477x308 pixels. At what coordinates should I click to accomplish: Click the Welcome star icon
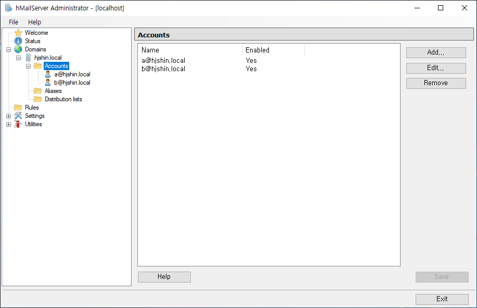pyautogui.click(x=18, y=33)
